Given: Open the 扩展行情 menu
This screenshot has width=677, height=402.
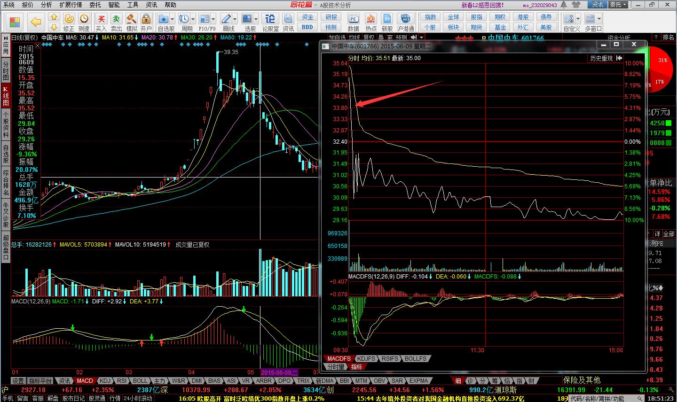Looking at the screenshot, I should pyautogui.click(x=71, y=5).
